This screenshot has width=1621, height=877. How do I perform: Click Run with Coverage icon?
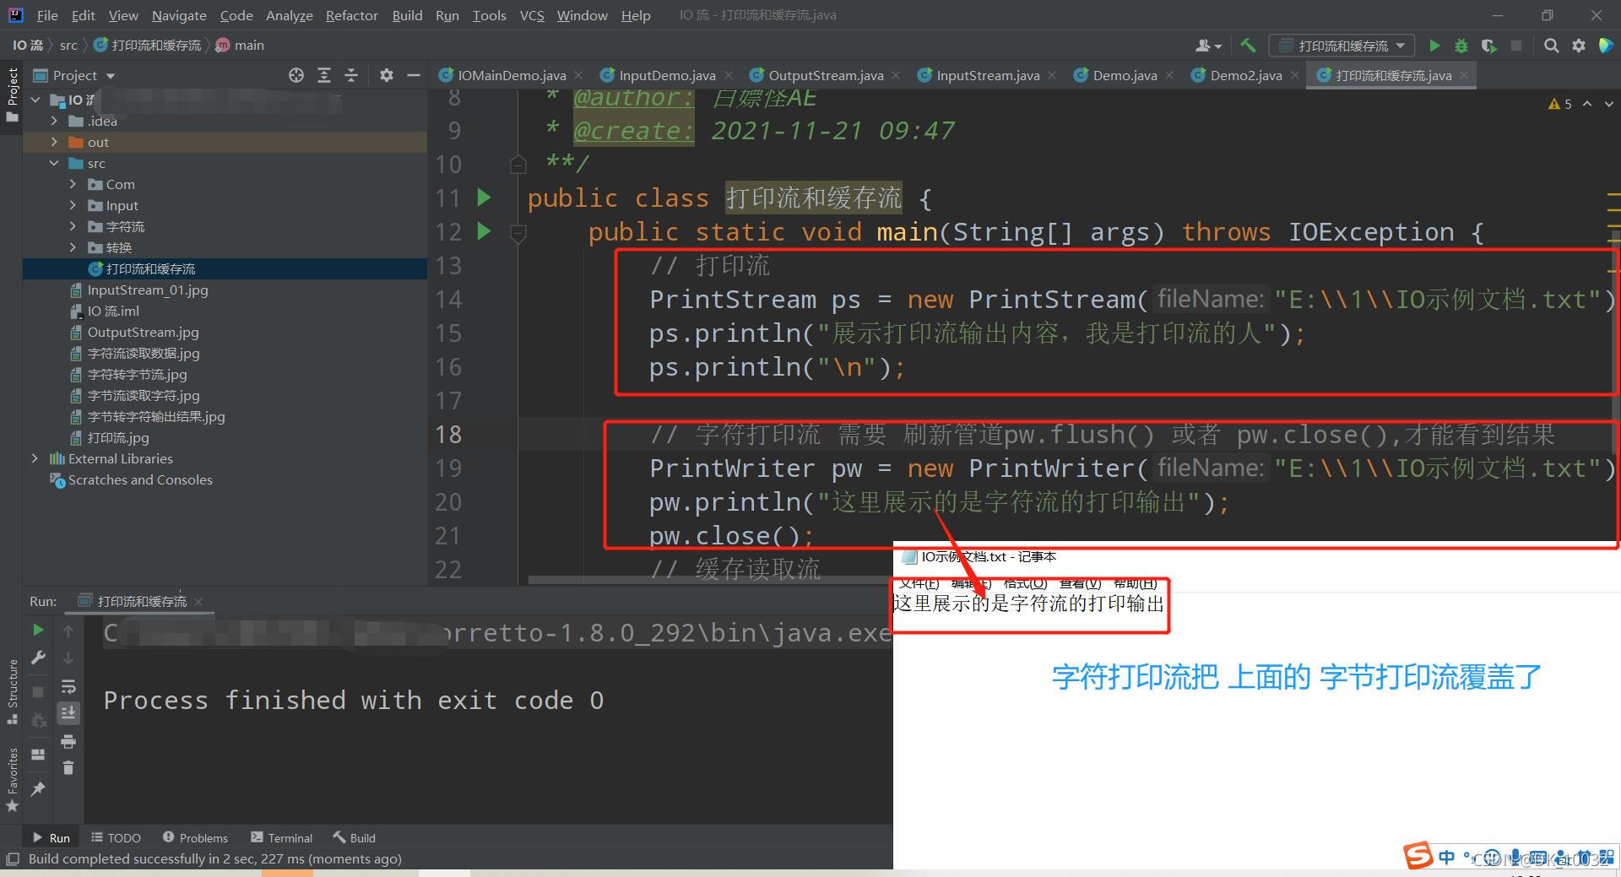pyautogui.click(x=1488, y=46)
